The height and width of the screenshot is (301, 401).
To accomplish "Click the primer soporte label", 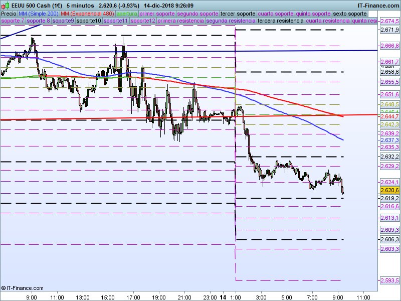I will tap(157, 14).
